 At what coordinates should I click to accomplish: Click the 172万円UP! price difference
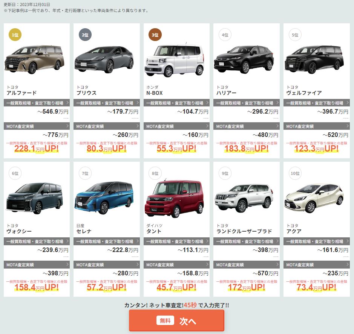click(246, 287)
